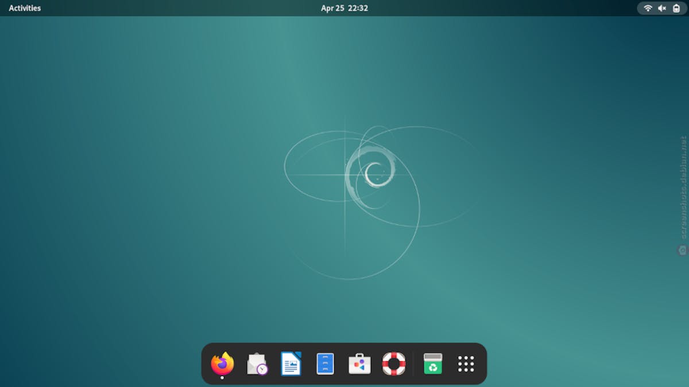
Task: Launch the Software store app
Action: pyautogui.click(x=359, y=363)
